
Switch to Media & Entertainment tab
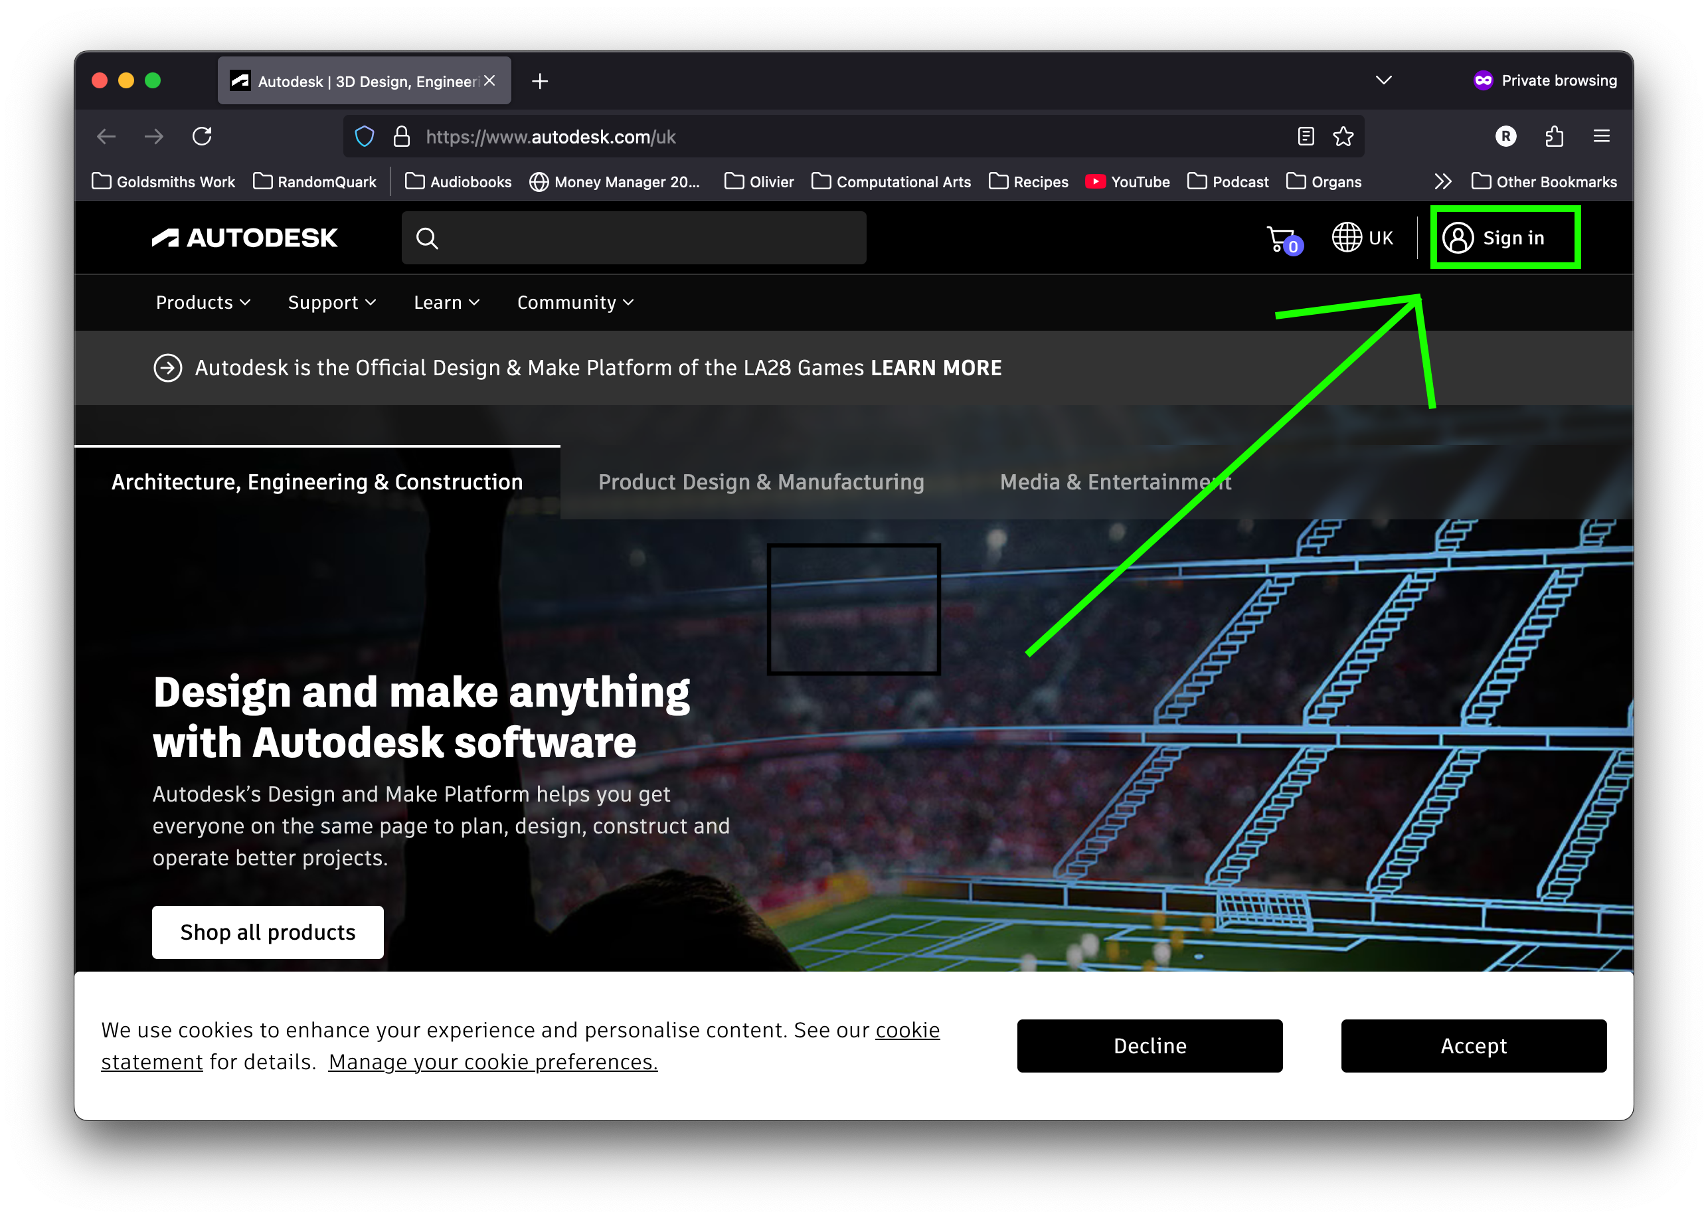[x=1115, y=481]
